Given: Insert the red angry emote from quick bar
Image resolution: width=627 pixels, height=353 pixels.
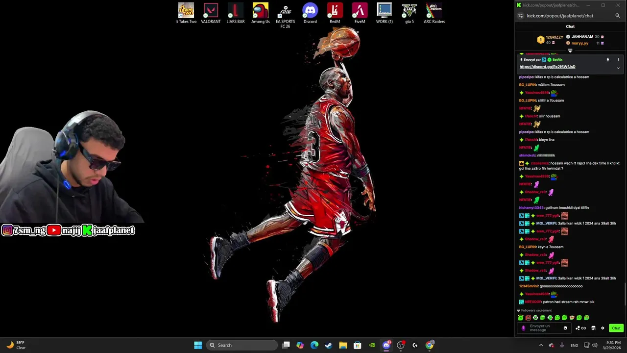Looking at the screenshot, I should (x=528, y=318).
